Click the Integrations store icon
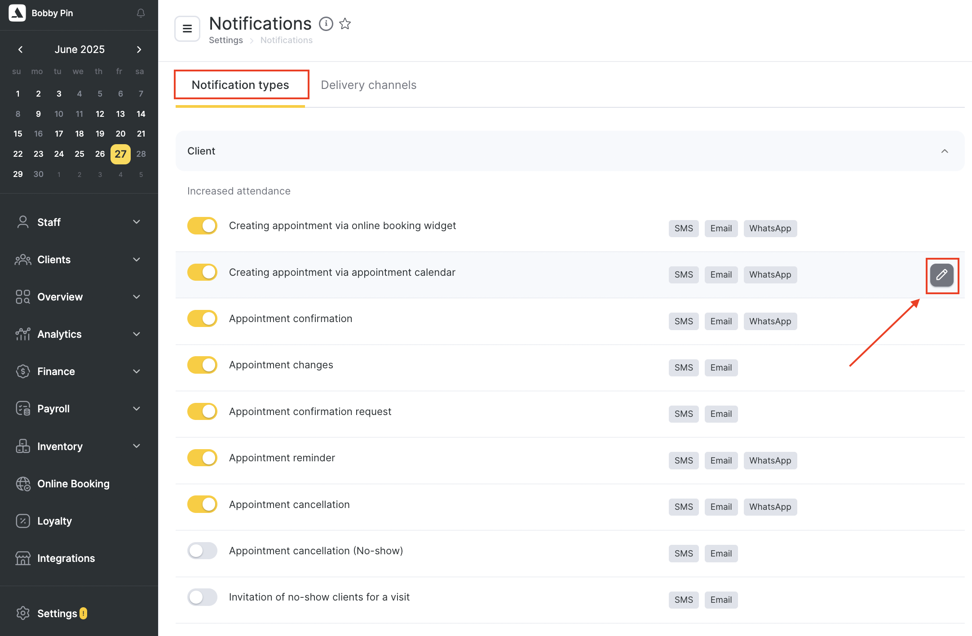Screen dimensions: 972x636 23,558
